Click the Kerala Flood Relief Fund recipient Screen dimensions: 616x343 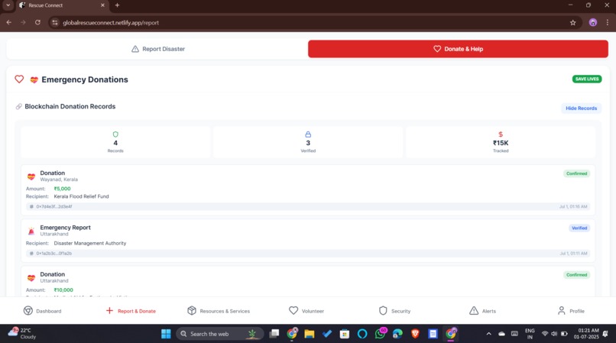81,196
